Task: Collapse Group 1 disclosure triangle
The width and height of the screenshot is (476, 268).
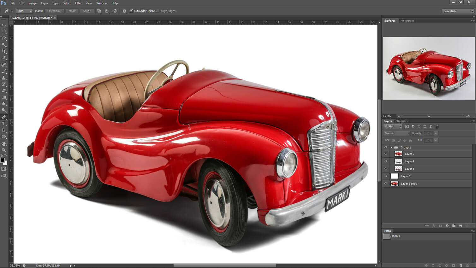Action: [x=392, y=147]
